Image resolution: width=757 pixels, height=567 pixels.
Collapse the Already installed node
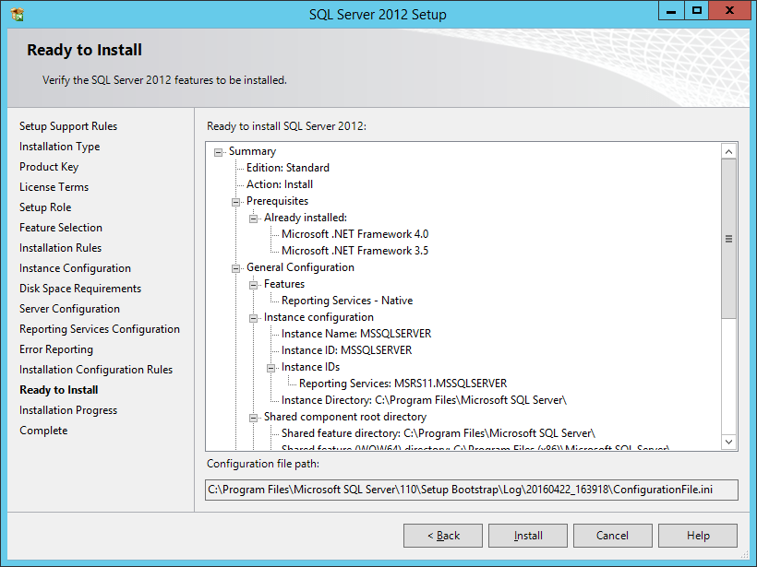pyautogui.click(x=252, y=218)
